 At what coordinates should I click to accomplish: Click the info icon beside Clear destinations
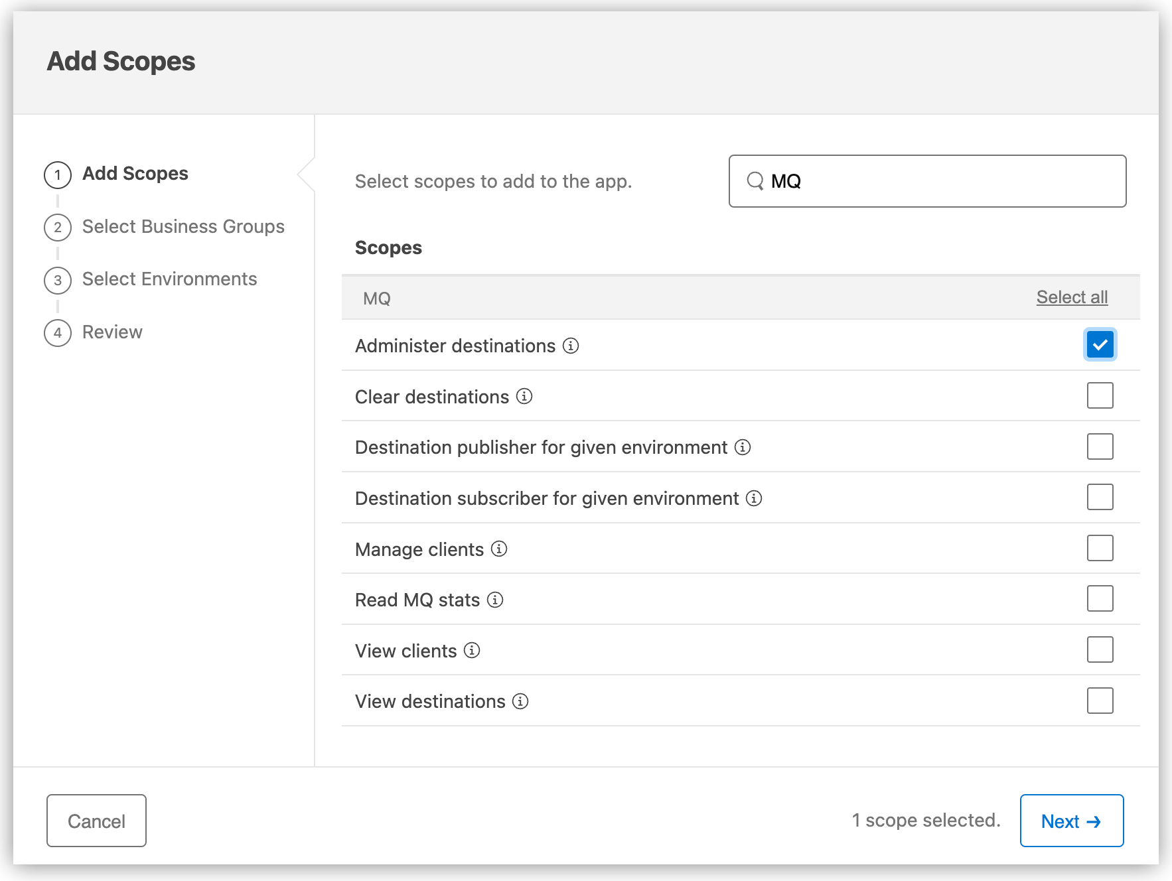click(x=524, y=397)
